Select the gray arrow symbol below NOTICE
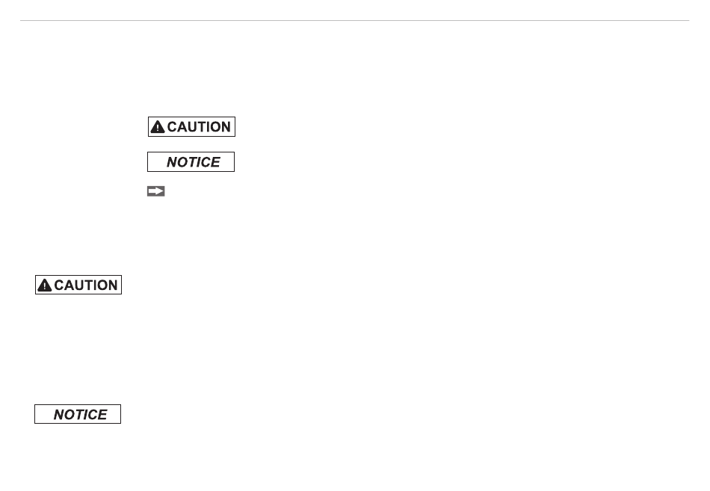Screen dimensions: 710x491 (x=155, y=191)
